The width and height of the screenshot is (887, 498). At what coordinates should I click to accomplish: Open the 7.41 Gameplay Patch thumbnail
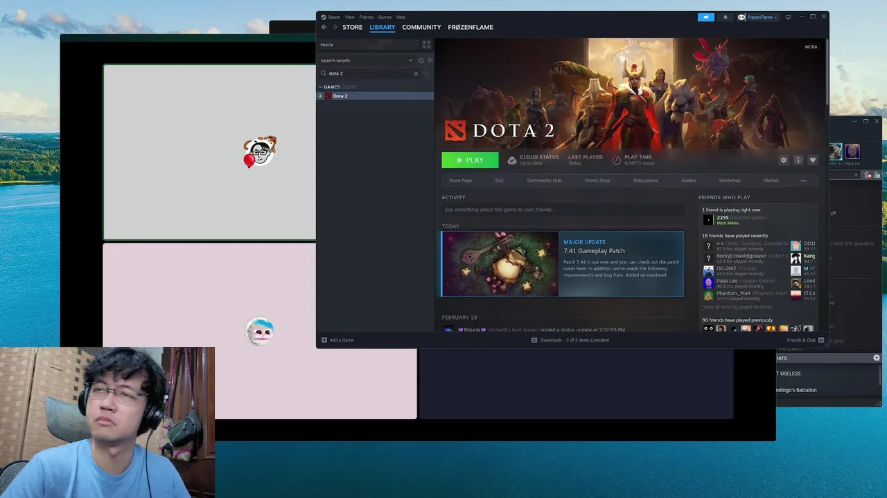pos(500,264)
